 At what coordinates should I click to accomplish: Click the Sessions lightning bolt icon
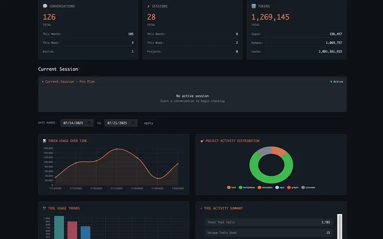[148, 6]
